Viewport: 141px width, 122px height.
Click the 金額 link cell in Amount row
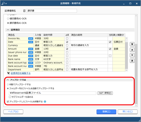click(x=119, y=49)
